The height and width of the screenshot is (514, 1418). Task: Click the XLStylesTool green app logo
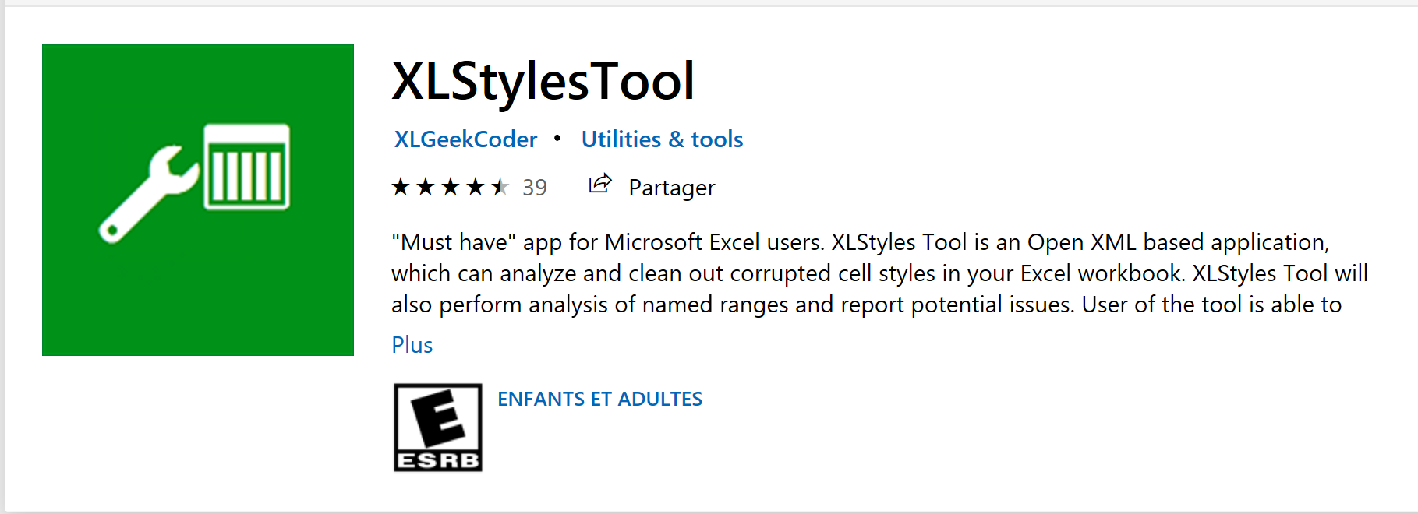click(198, 200)
